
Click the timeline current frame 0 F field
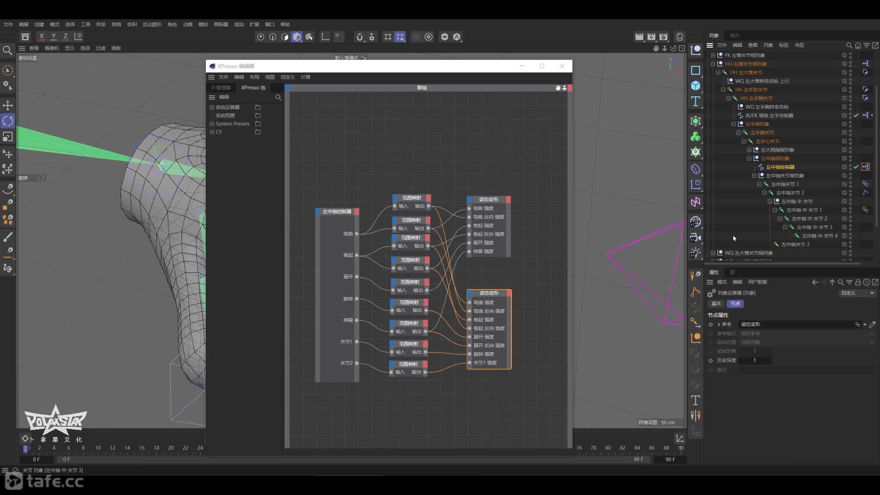pos(37,459)
